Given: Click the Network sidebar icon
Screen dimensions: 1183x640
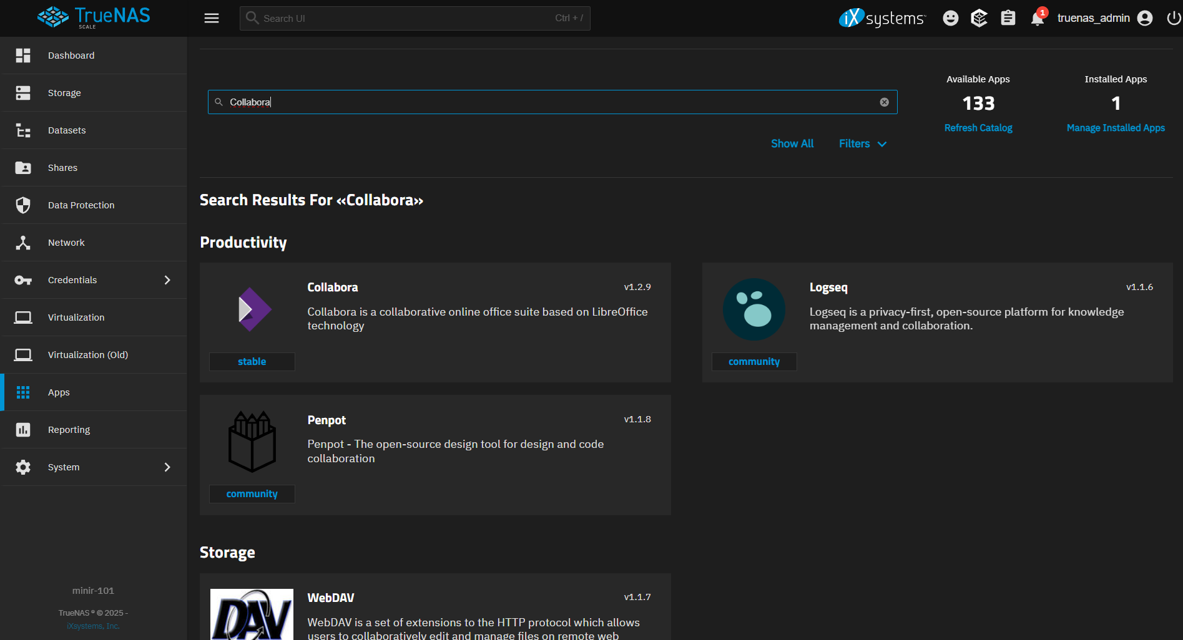Looking at the screenshot, I should 23,243.
